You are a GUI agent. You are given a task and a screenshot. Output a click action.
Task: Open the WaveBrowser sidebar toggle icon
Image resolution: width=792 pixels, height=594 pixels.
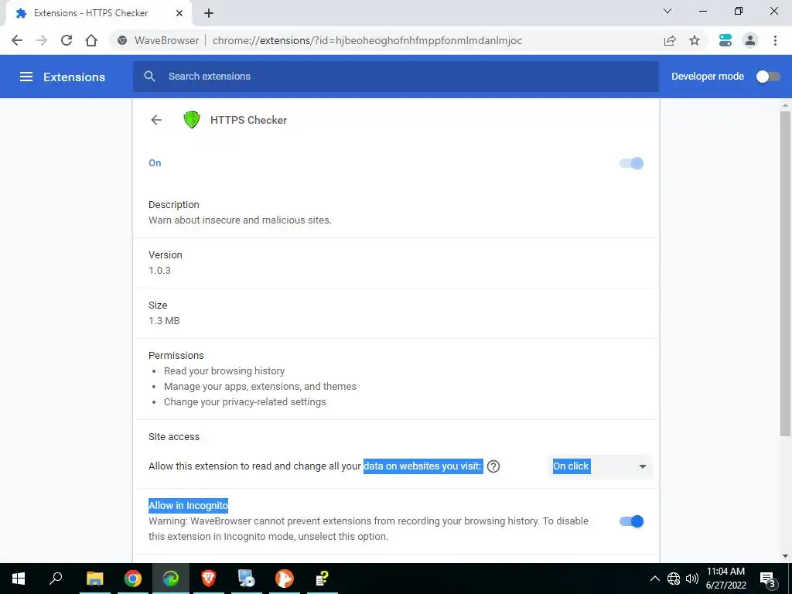click(725, 40)
